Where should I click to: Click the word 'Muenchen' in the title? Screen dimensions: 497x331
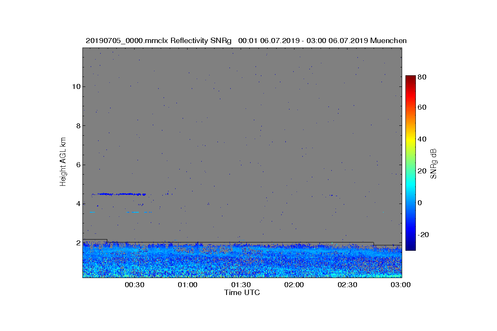[x=388, y=41]
